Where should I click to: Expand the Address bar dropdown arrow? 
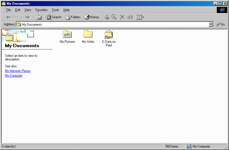(x=211, y=24)
